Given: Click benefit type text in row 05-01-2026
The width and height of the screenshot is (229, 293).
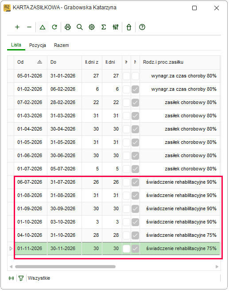Looking at the screenshot, I should (x=184, y=76).
